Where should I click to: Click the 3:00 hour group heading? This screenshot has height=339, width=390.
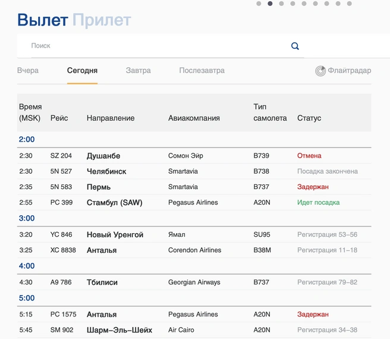(27, 218)
